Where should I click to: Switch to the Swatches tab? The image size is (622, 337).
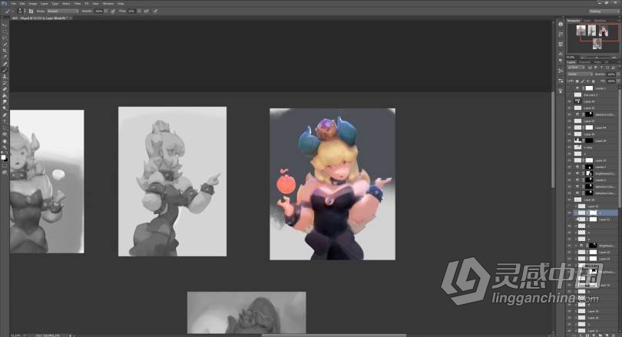click(x=600, y=21)
